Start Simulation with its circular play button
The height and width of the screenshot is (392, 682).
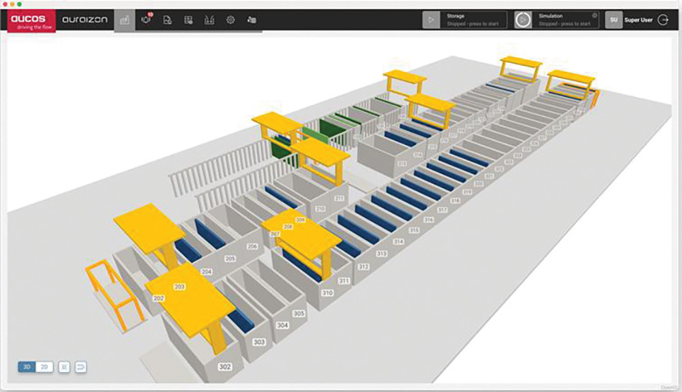point(523,20)
